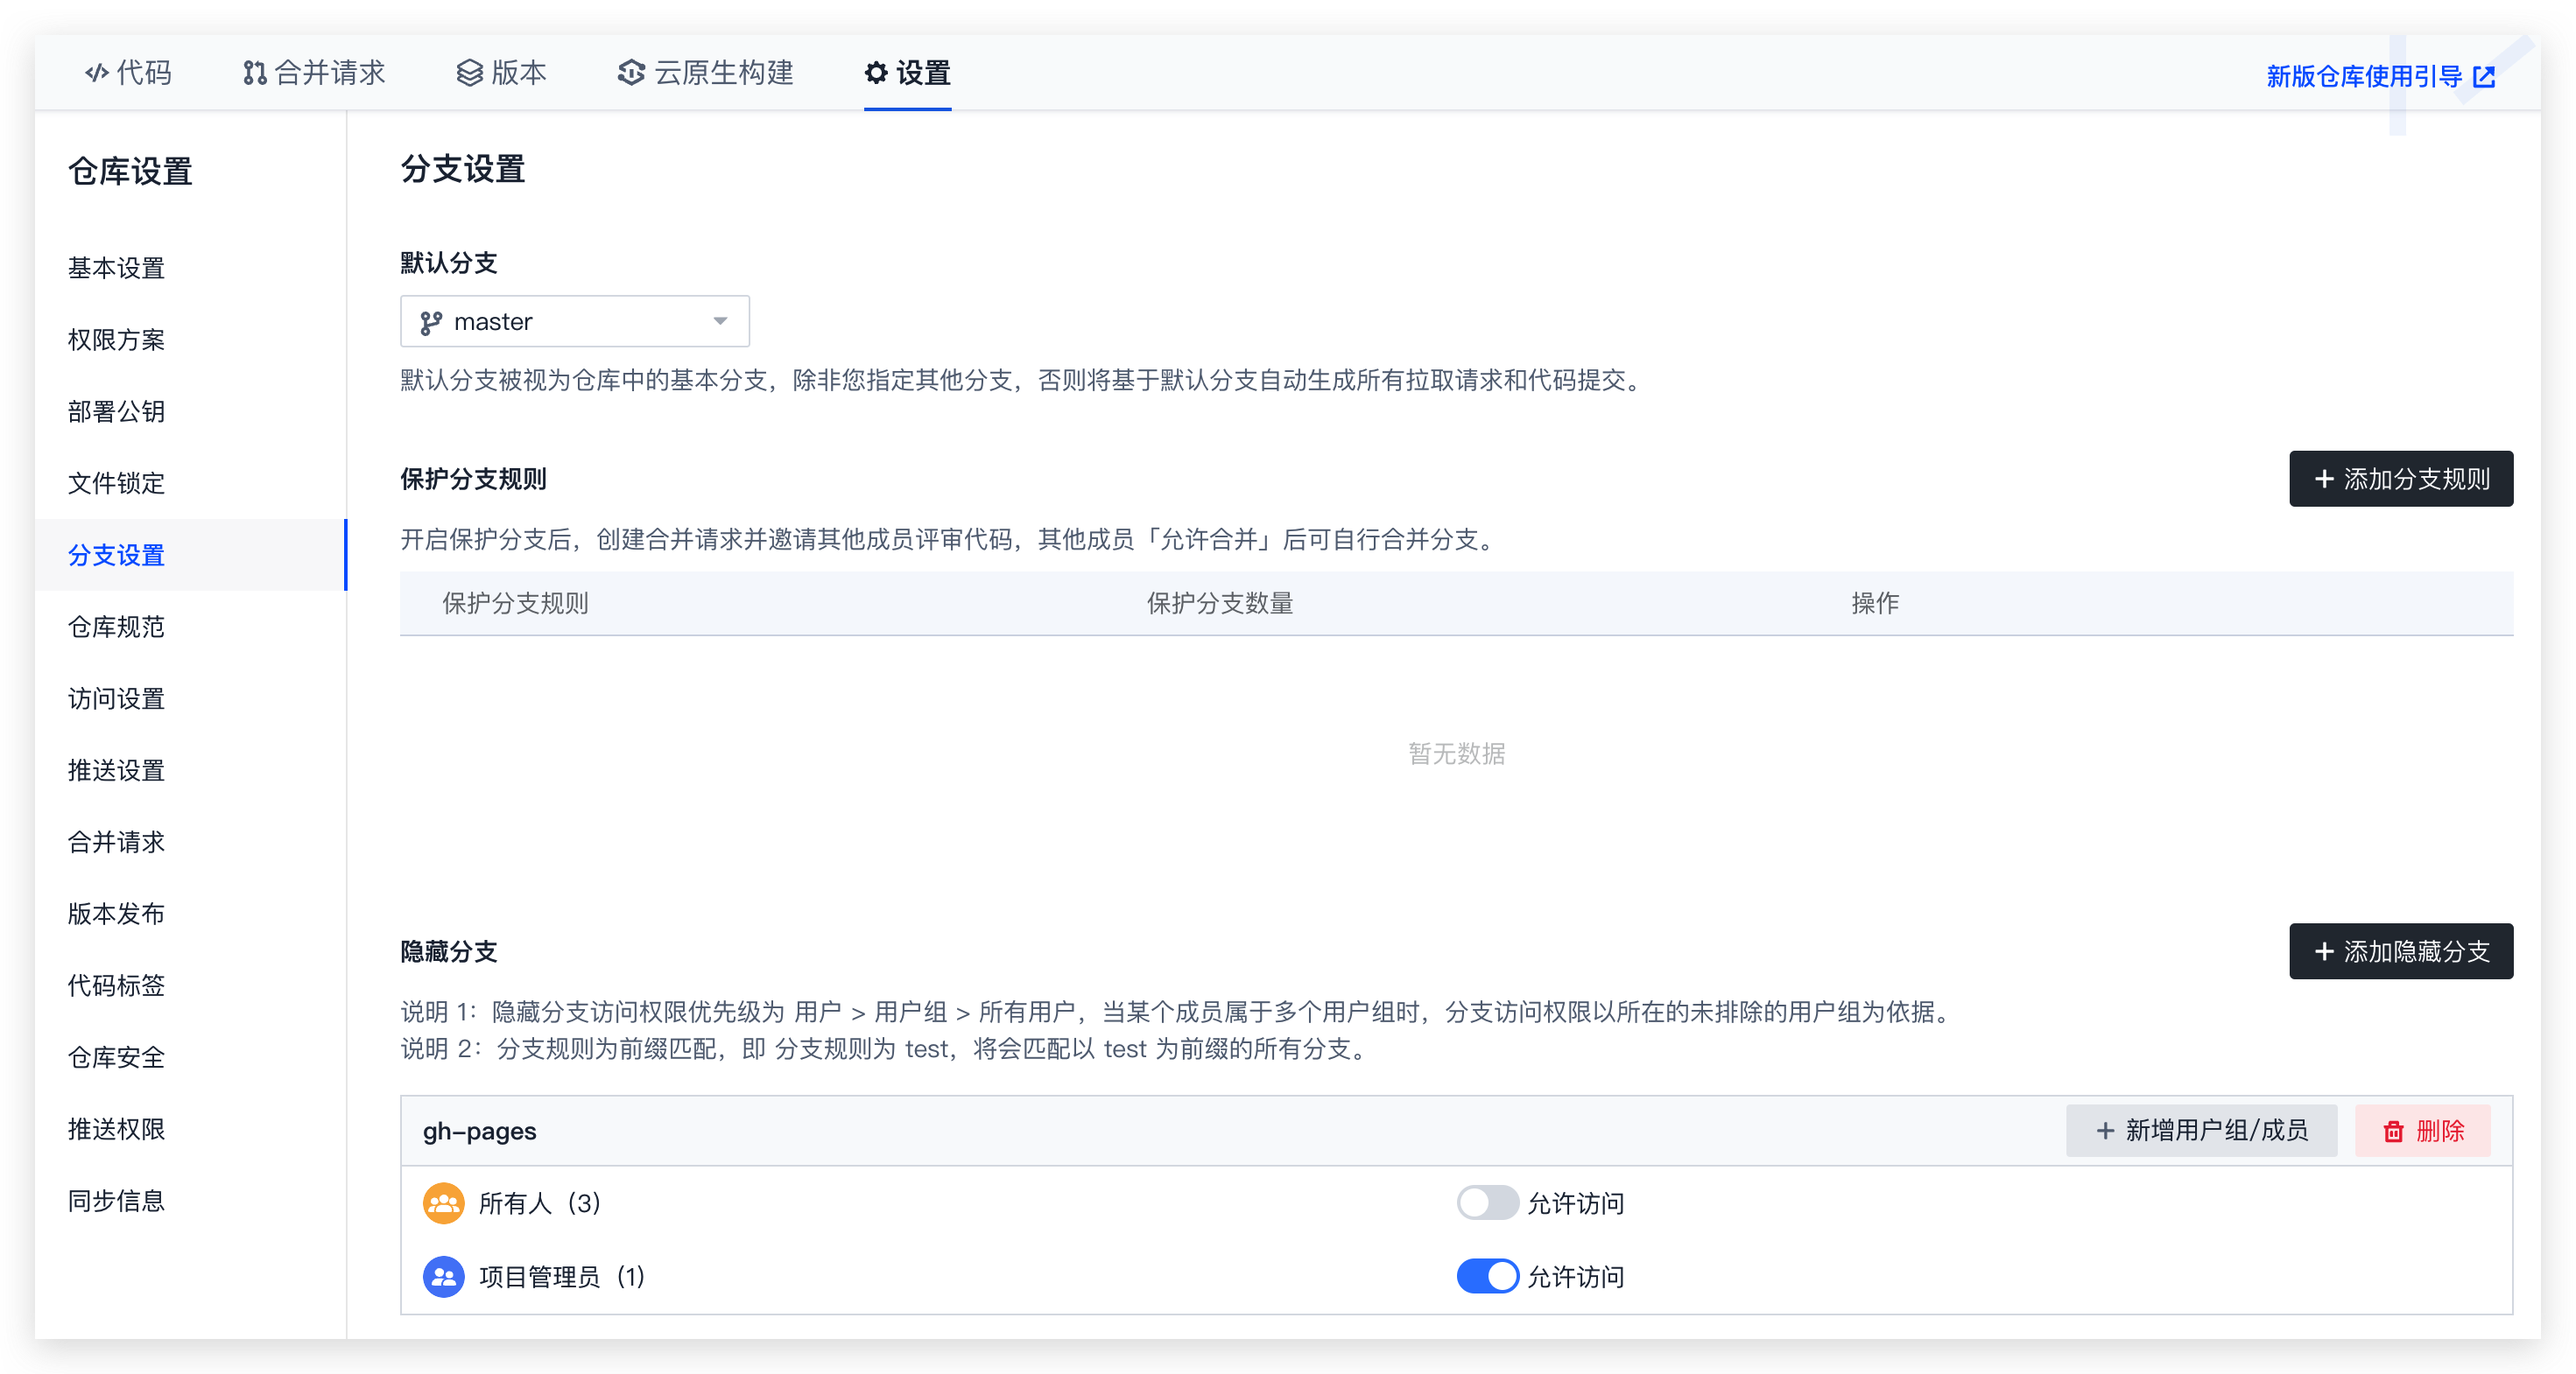Screen dimensions: 2576x1374
Task: Click the cloud build icon
Action: tap(631, 73)
